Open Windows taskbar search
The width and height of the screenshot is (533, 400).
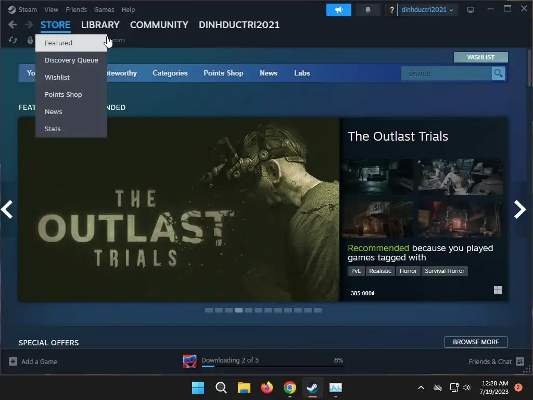click(221, 387)
